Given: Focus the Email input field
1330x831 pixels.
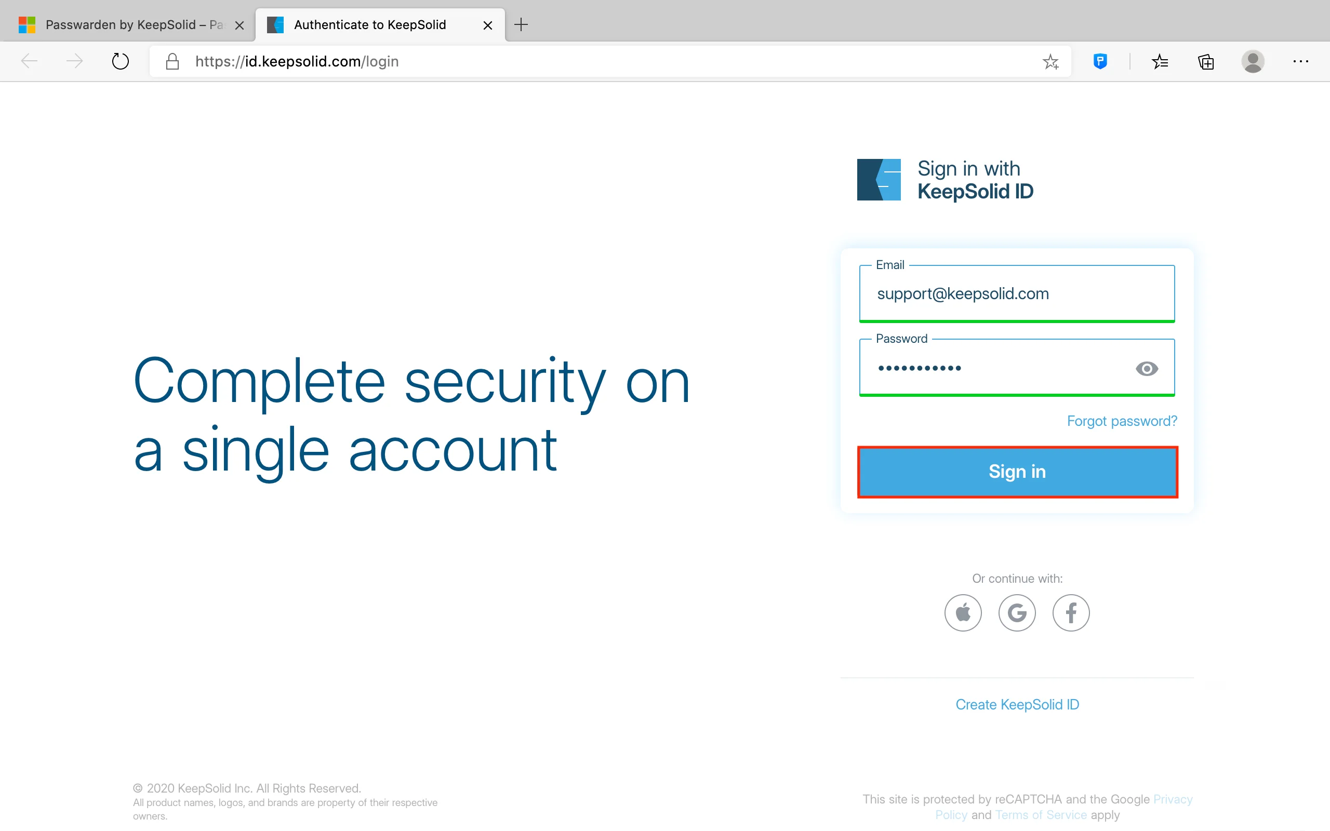Looking at the screenshot, I should (1017, 293).
